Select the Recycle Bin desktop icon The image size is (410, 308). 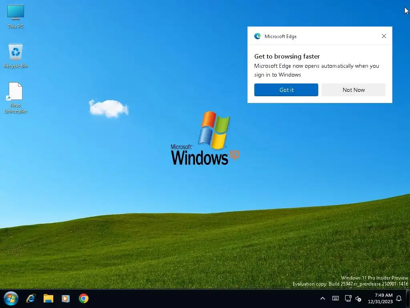coord(16,56)
